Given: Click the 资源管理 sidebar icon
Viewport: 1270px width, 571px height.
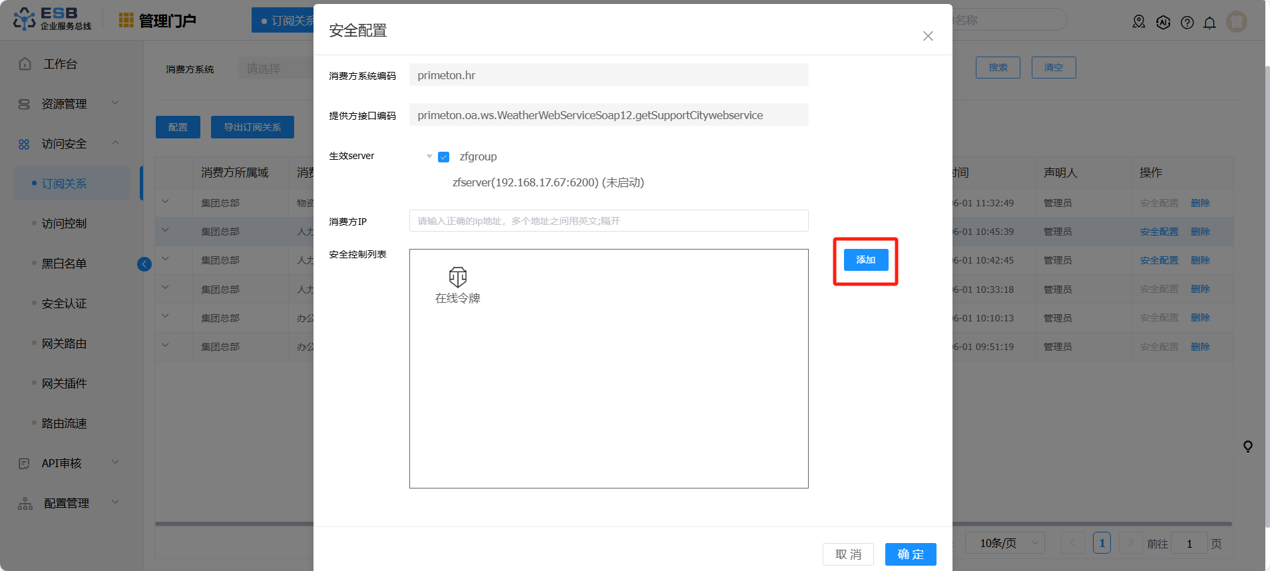Looking at the screenshot, I should tap(24, 104).
